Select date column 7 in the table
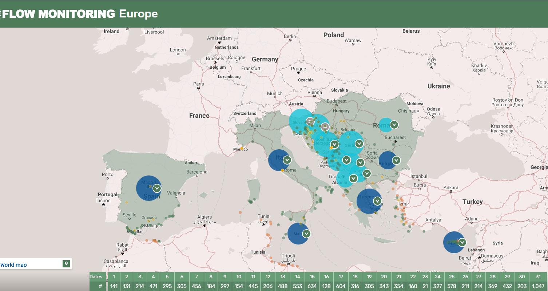548x291 pixels. [x=196, y=277]
